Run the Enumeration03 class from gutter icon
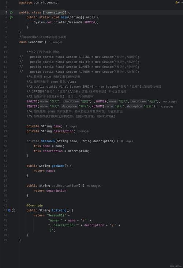The image size is (183, 268). [x=11, y=12]
